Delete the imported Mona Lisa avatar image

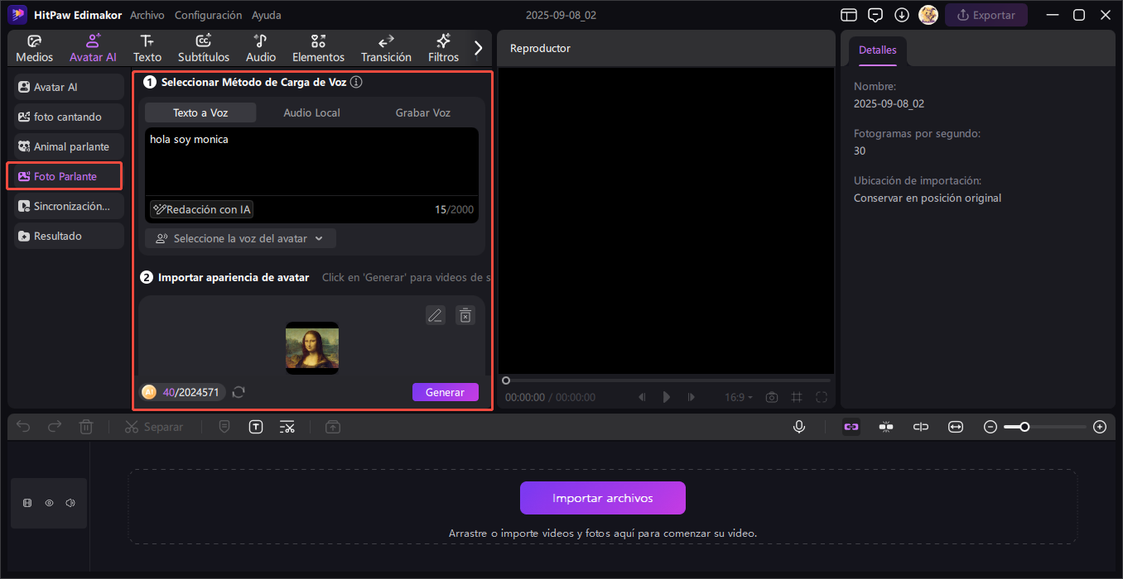465,315
